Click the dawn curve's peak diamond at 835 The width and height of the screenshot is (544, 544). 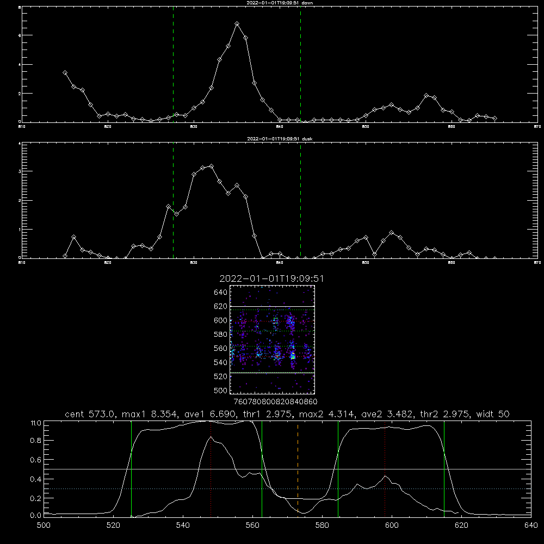tap(237, 24)
